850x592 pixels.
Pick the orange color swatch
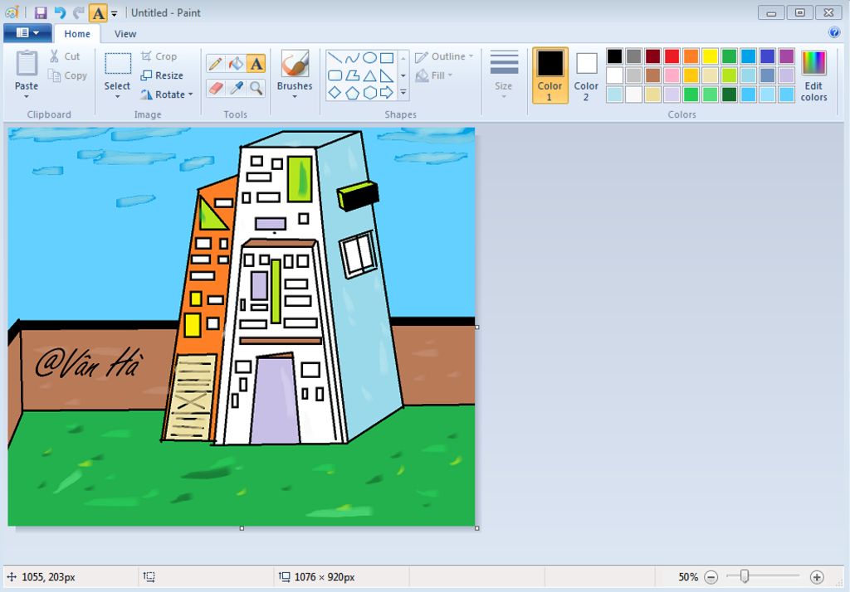point(691,56)
